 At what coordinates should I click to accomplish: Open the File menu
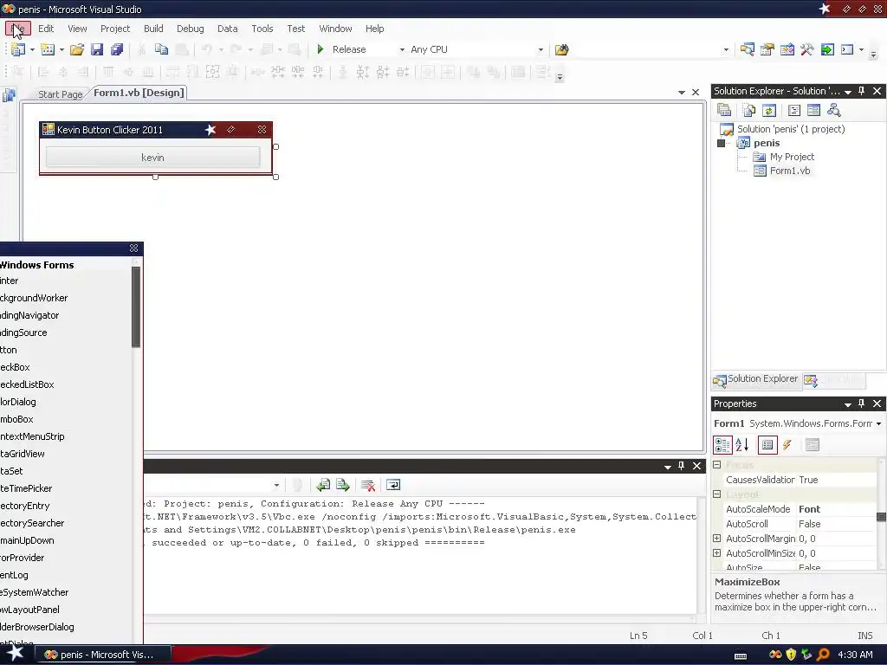pos(17,29)
